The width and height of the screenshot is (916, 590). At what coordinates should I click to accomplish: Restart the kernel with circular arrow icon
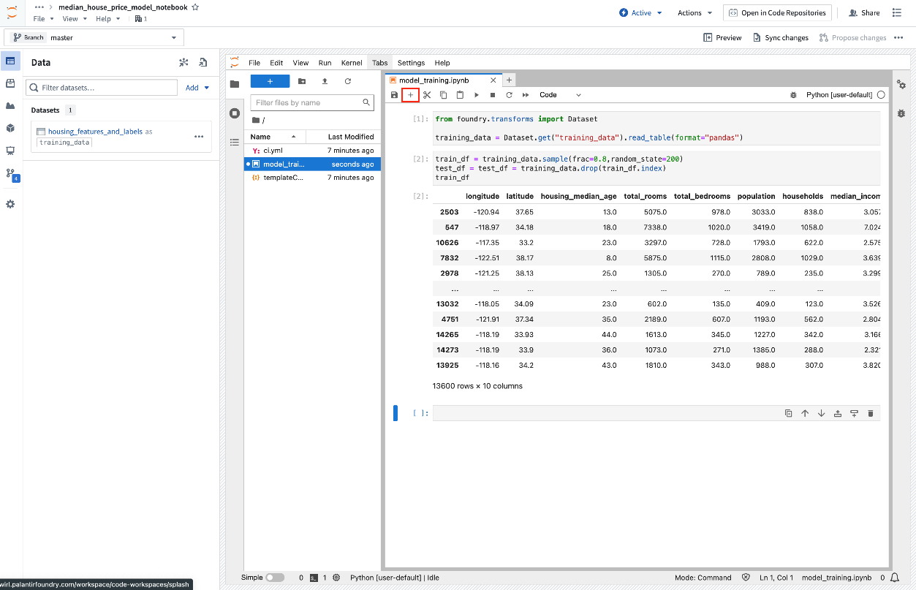point(509,95)
